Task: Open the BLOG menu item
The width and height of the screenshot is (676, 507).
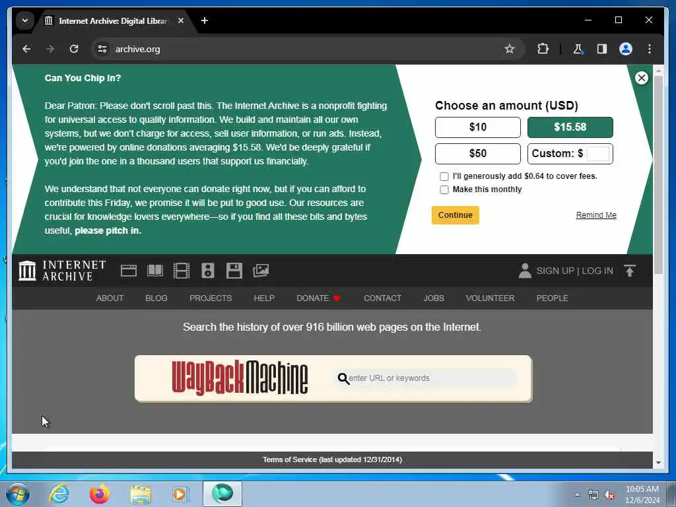Action: [x=156, y=298]
